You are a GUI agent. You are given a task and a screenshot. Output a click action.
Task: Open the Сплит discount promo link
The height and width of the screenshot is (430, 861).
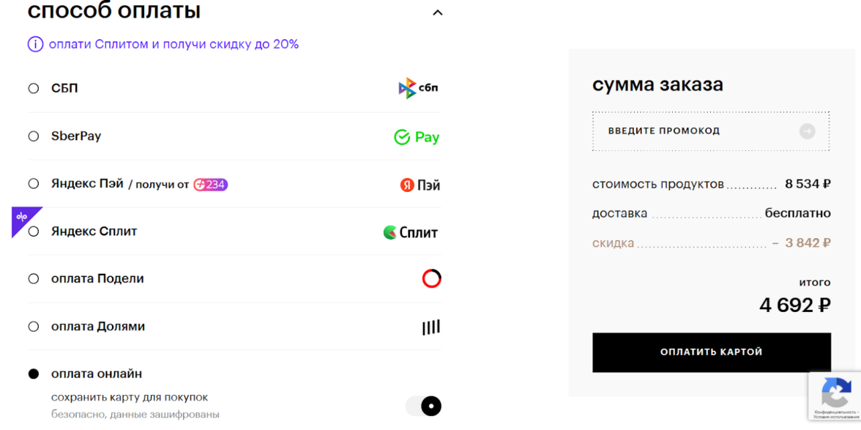point(174,45)
